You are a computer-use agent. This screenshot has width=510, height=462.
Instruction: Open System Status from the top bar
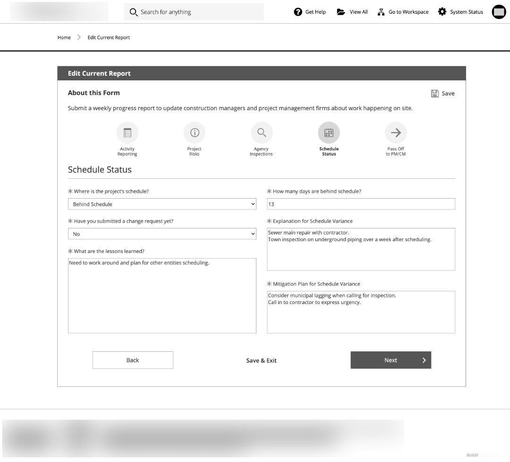click(460, 12)
